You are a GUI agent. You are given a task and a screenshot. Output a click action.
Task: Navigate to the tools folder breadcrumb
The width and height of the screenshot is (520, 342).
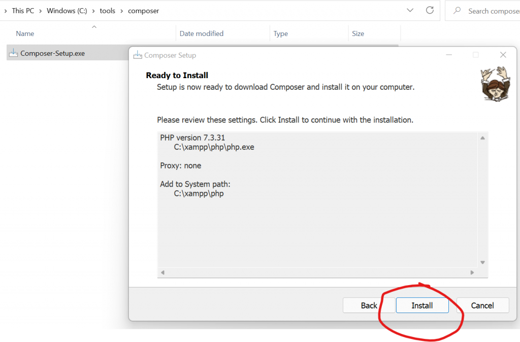coord(108,11)
